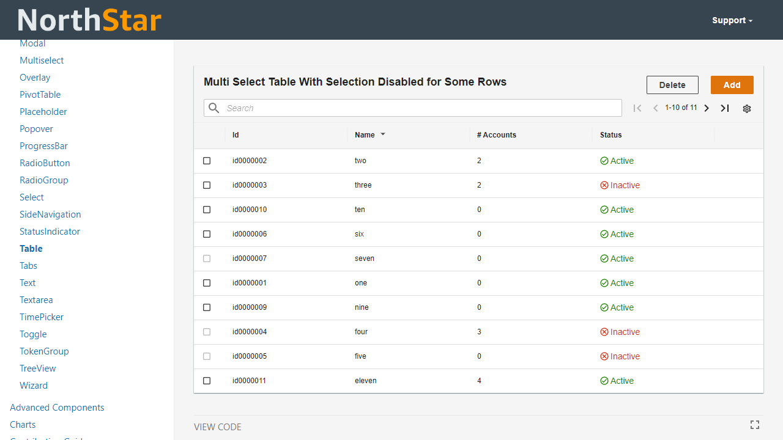The image size is (783, 440).
Task: Click the orange Add button
Action: click(x=732, y=85)
